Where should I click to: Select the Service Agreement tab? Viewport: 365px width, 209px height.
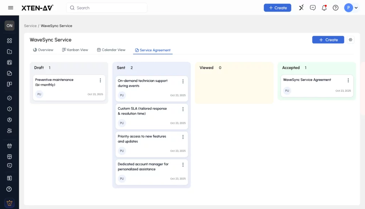153,50
